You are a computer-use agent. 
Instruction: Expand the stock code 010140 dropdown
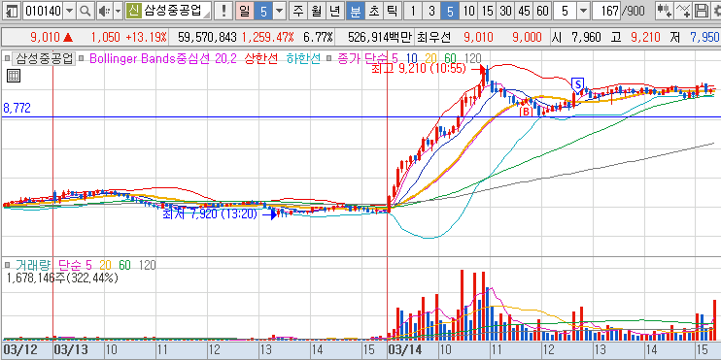(x=69, y=11)
